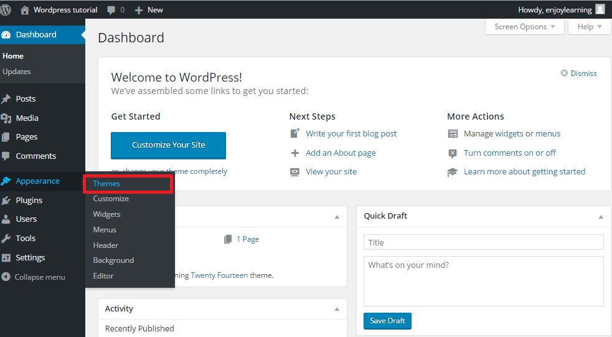This screenshot has height=337, width=612.
Task: Click the Pages icon in sidebar
Action: click(x=6, y=137)
